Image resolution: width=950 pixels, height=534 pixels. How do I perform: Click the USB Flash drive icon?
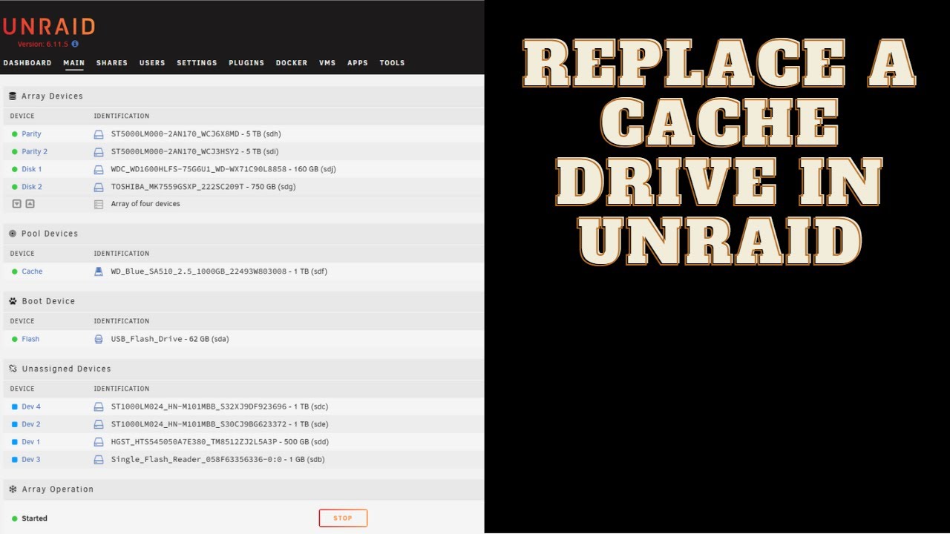(99, 339)
